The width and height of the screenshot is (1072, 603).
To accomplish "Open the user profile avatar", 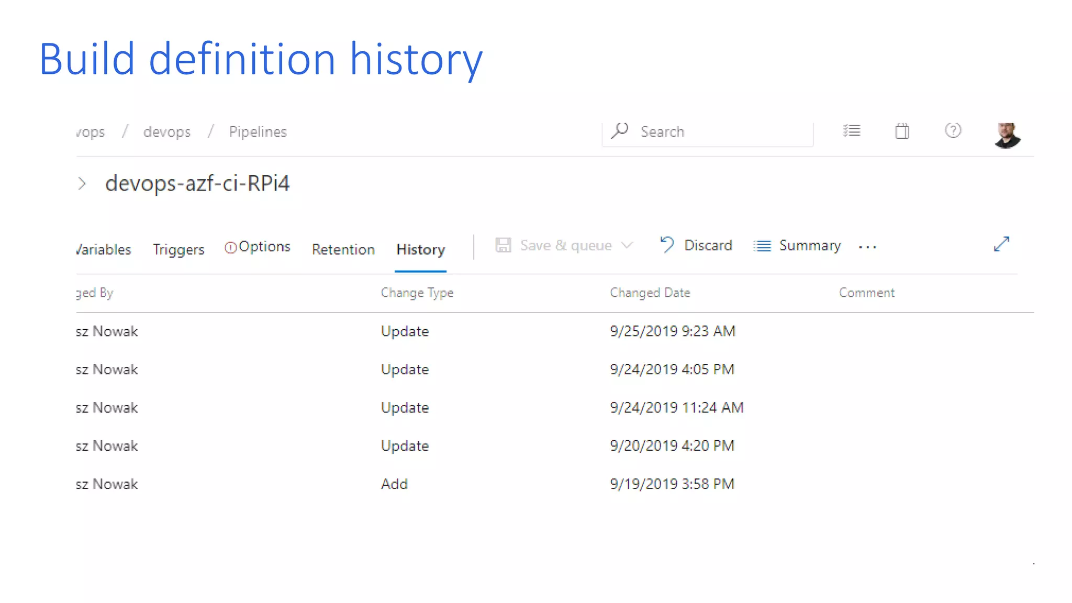I will [1007, 135].
